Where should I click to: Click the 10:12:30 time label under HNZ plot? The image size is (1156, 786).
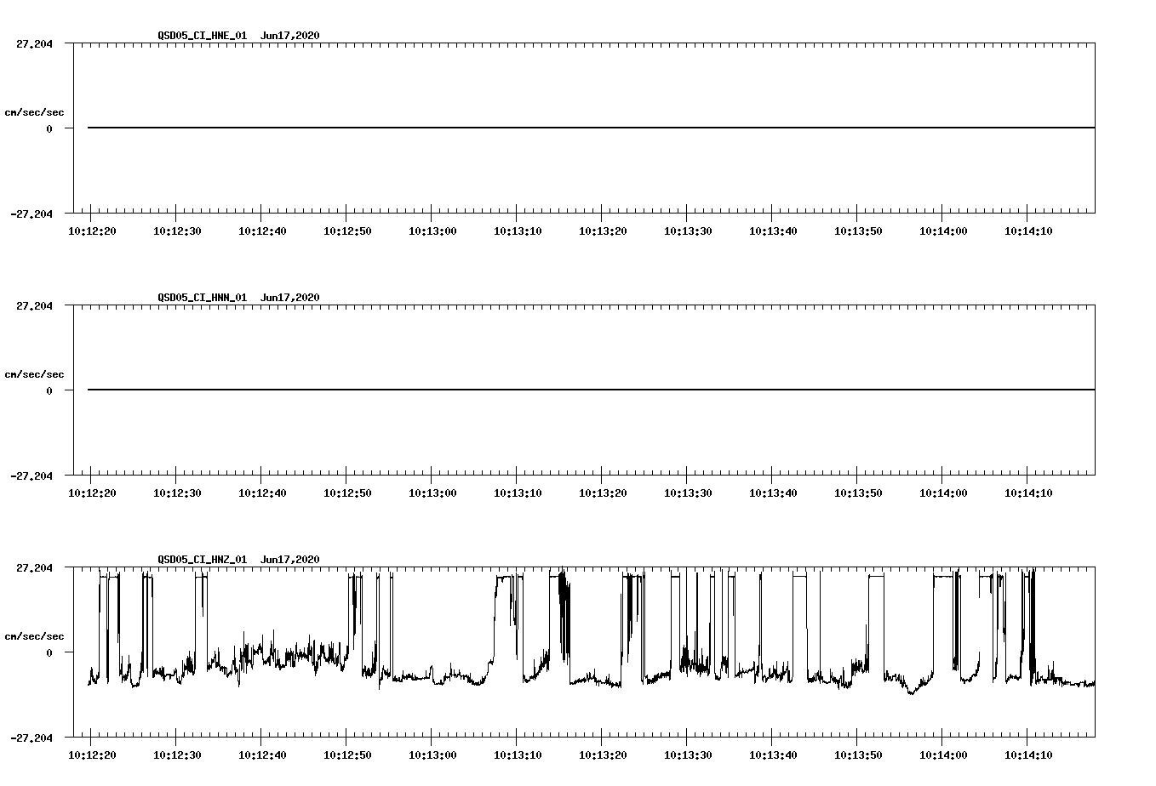pyautogui.click(x=177, y=755)
